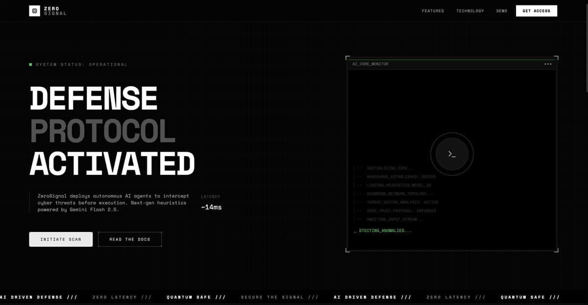Click the SYSTEM STATUS: OPERATIONAL text

(81, 64)
